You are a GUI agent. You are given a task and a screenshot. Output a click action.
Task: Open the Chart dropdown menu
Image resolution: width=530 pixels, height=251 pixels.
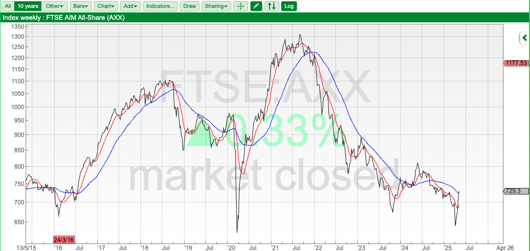point(106,6)
